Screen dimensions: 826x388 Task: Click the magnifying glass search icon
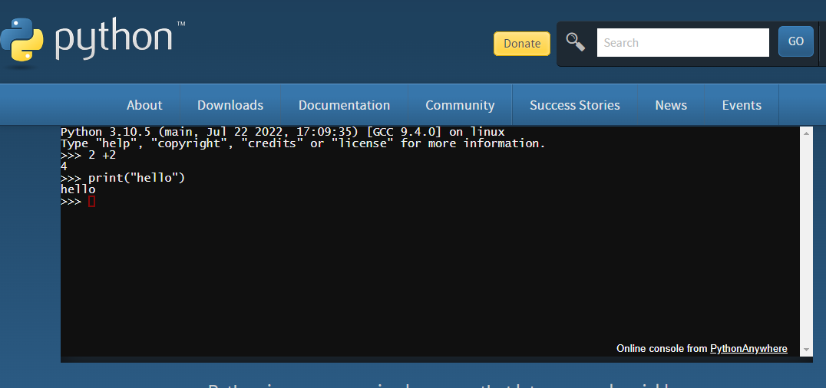(575, 42)
